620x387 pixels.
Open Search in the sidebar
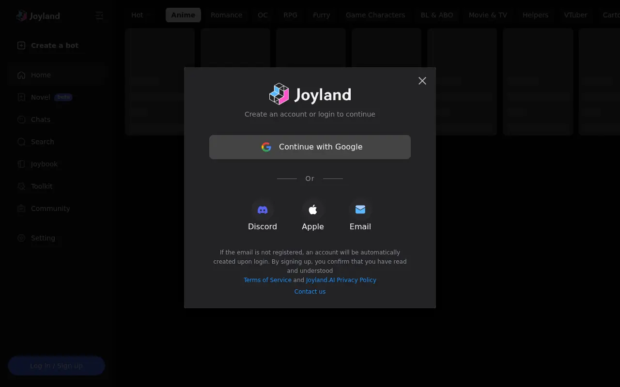coord(42,142)
